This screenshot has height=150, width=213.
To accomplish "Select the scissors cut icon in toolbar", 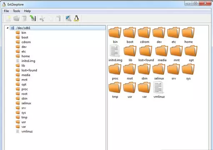I will [x=42, y=19].
